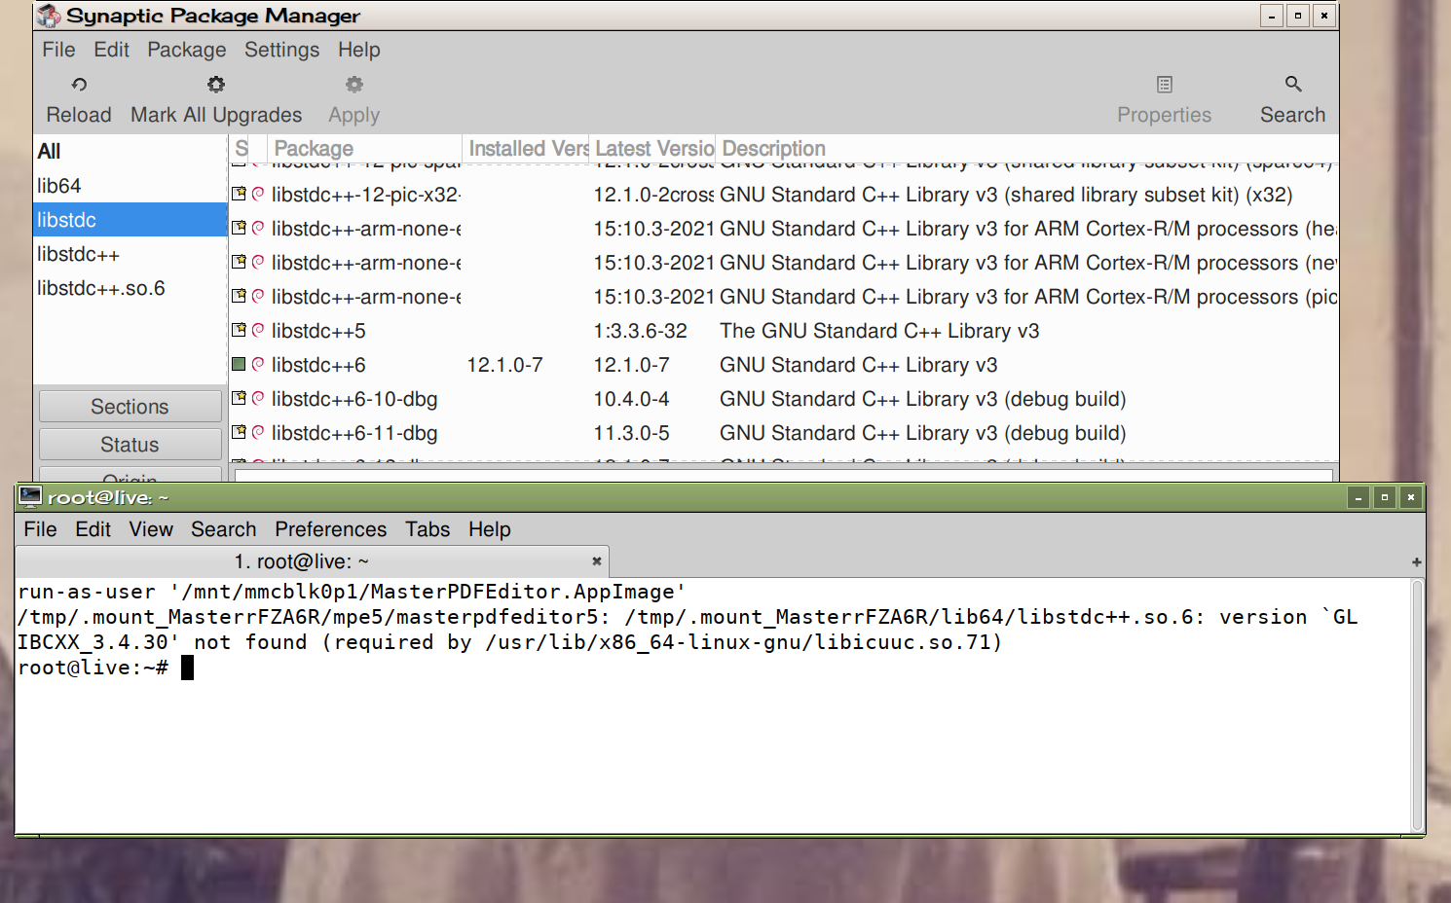Sort by Package column header
This screenshot has height=903, width=1451.
click(x=364, y=149)
